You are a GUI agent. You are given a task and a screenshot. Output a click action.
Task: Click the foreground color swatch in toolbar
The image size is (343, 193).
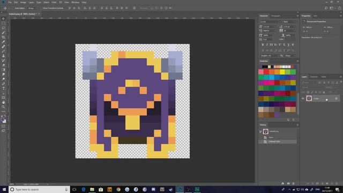[x=2, y=120]
